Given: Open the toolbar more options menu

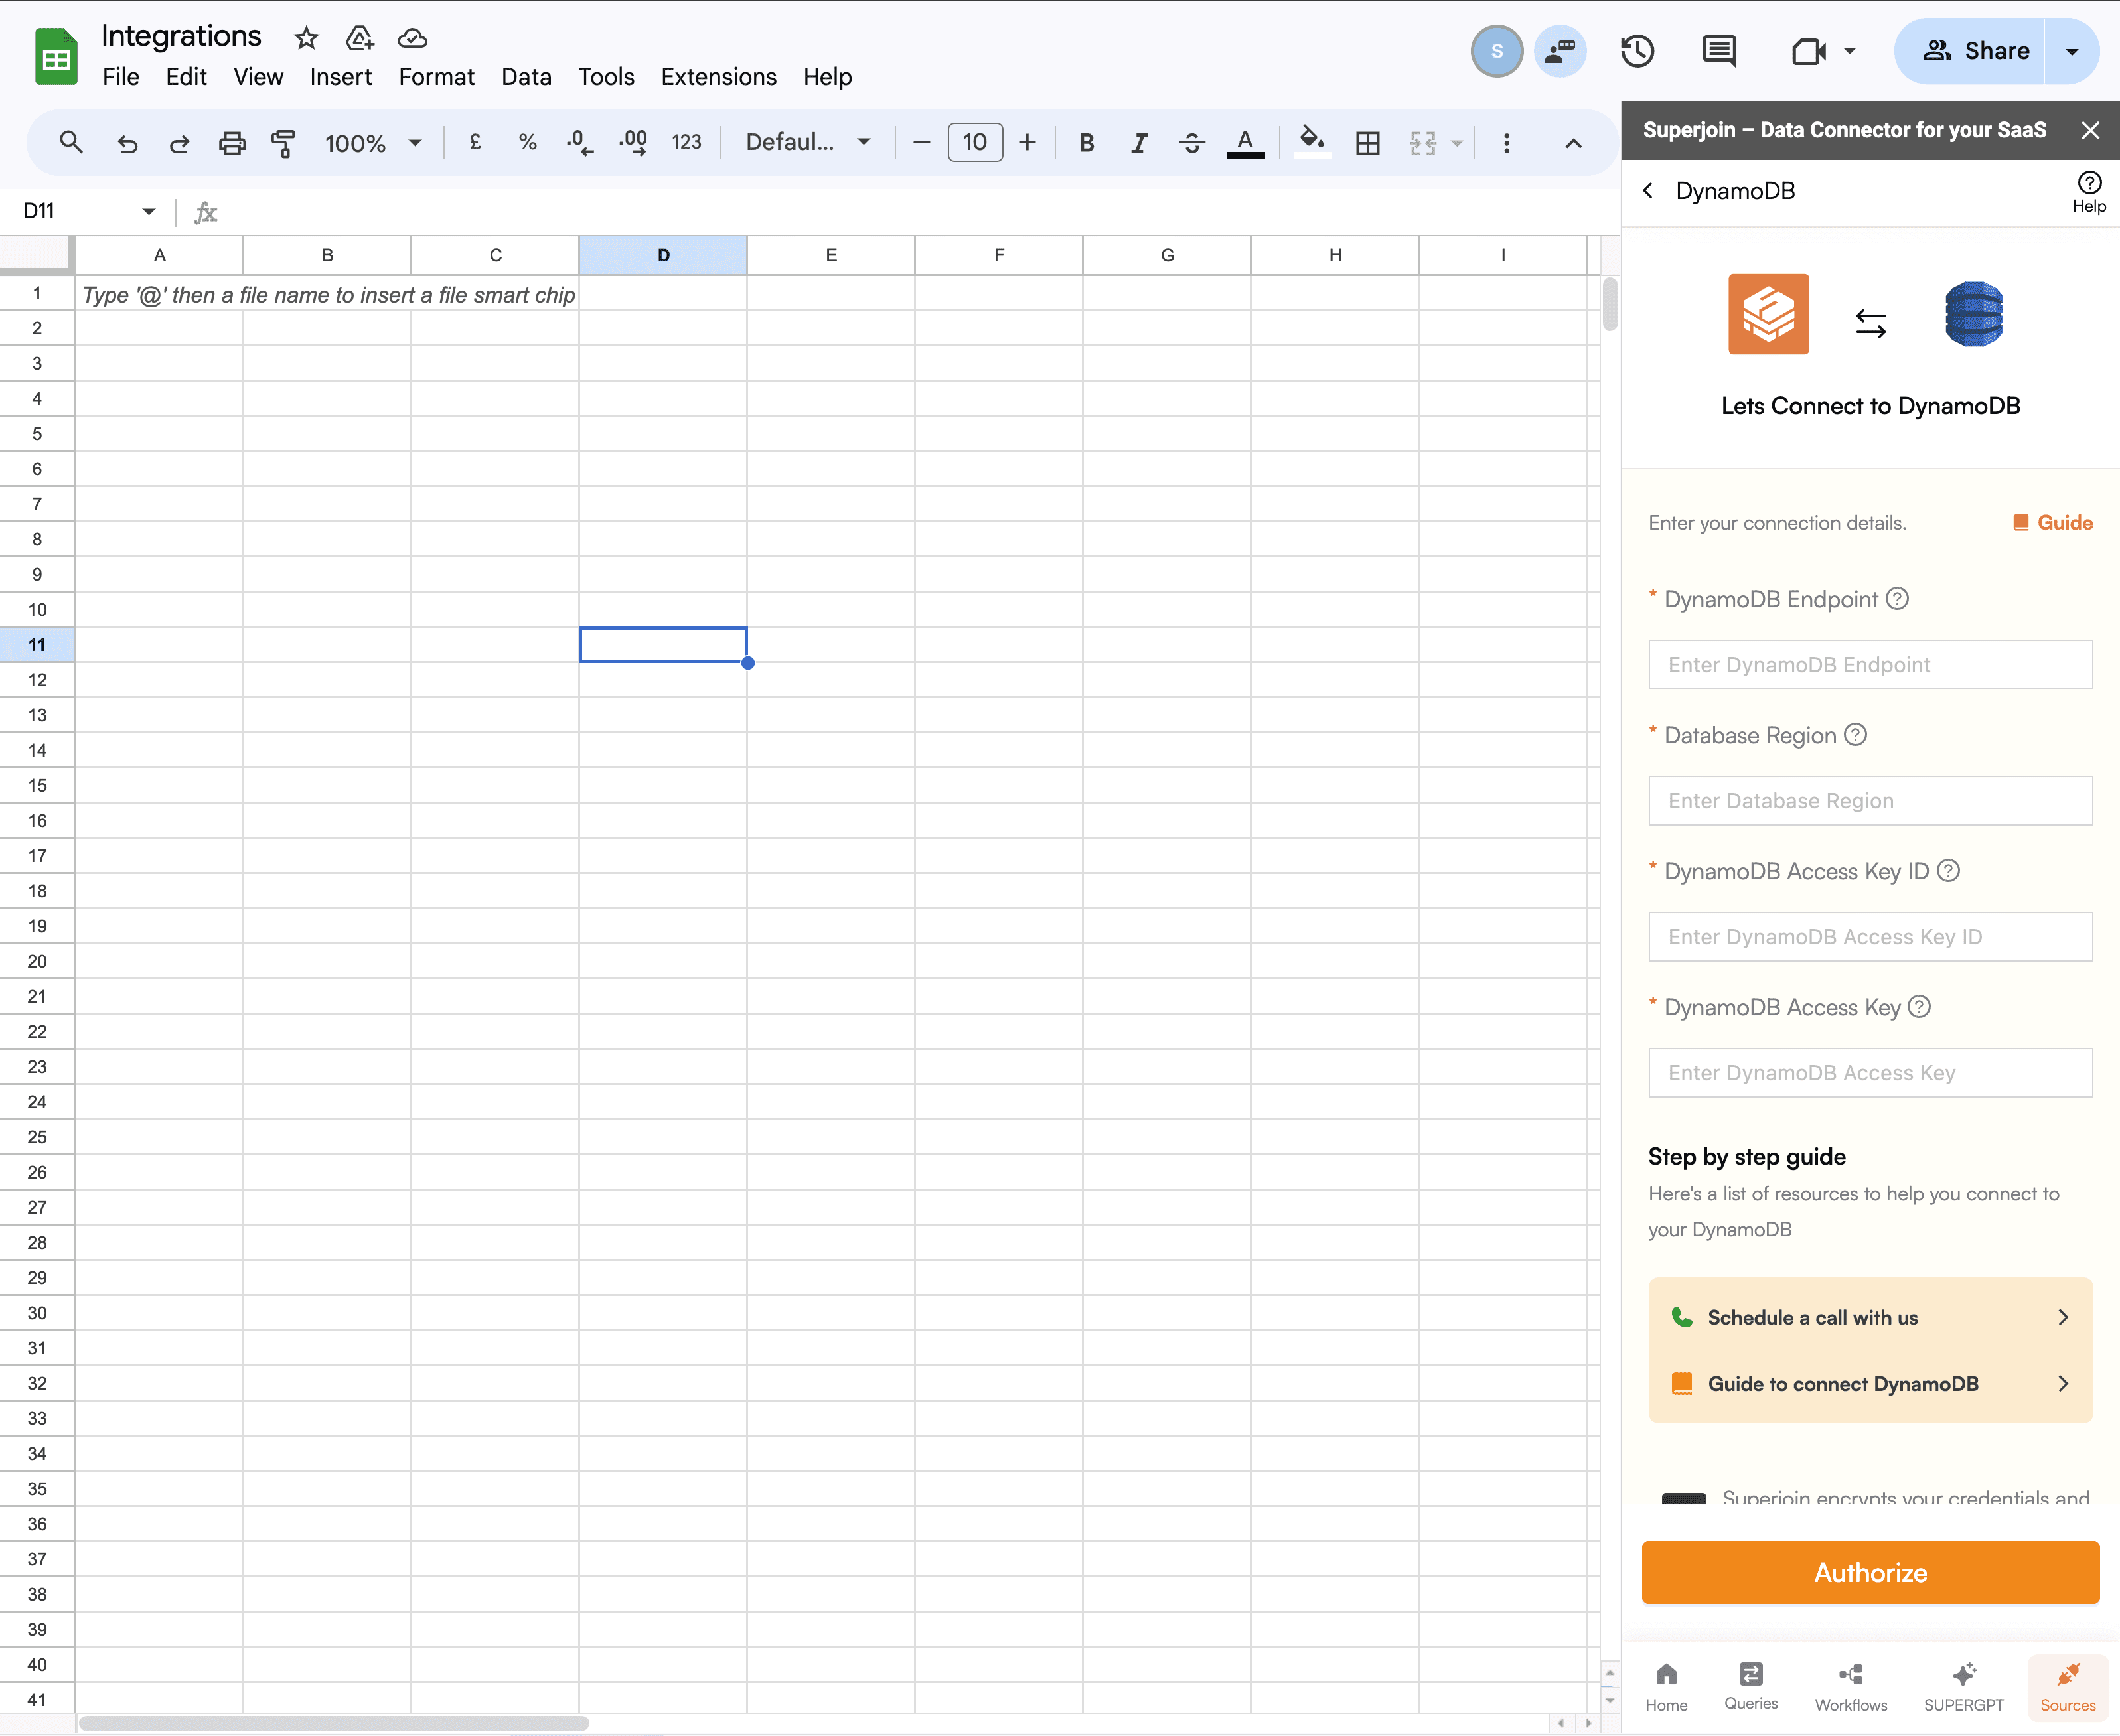Looking at the screenshot, I should coord(1506,143).
